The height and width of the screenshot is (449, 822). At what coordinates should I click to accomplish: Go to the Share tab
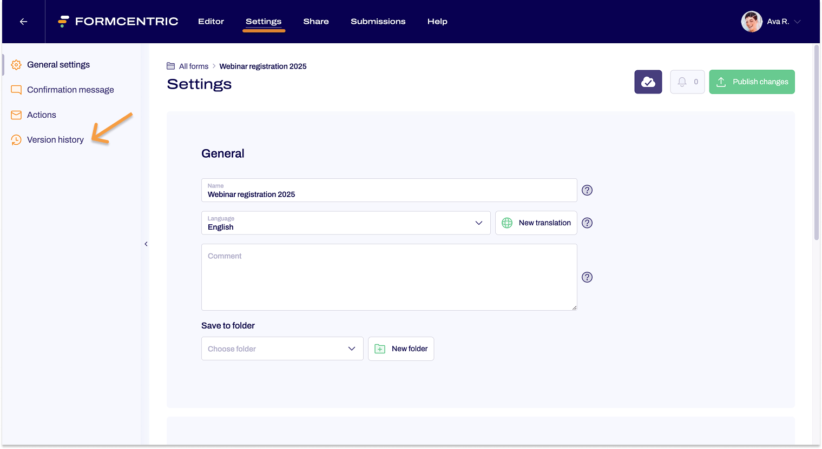click(316, 22)
